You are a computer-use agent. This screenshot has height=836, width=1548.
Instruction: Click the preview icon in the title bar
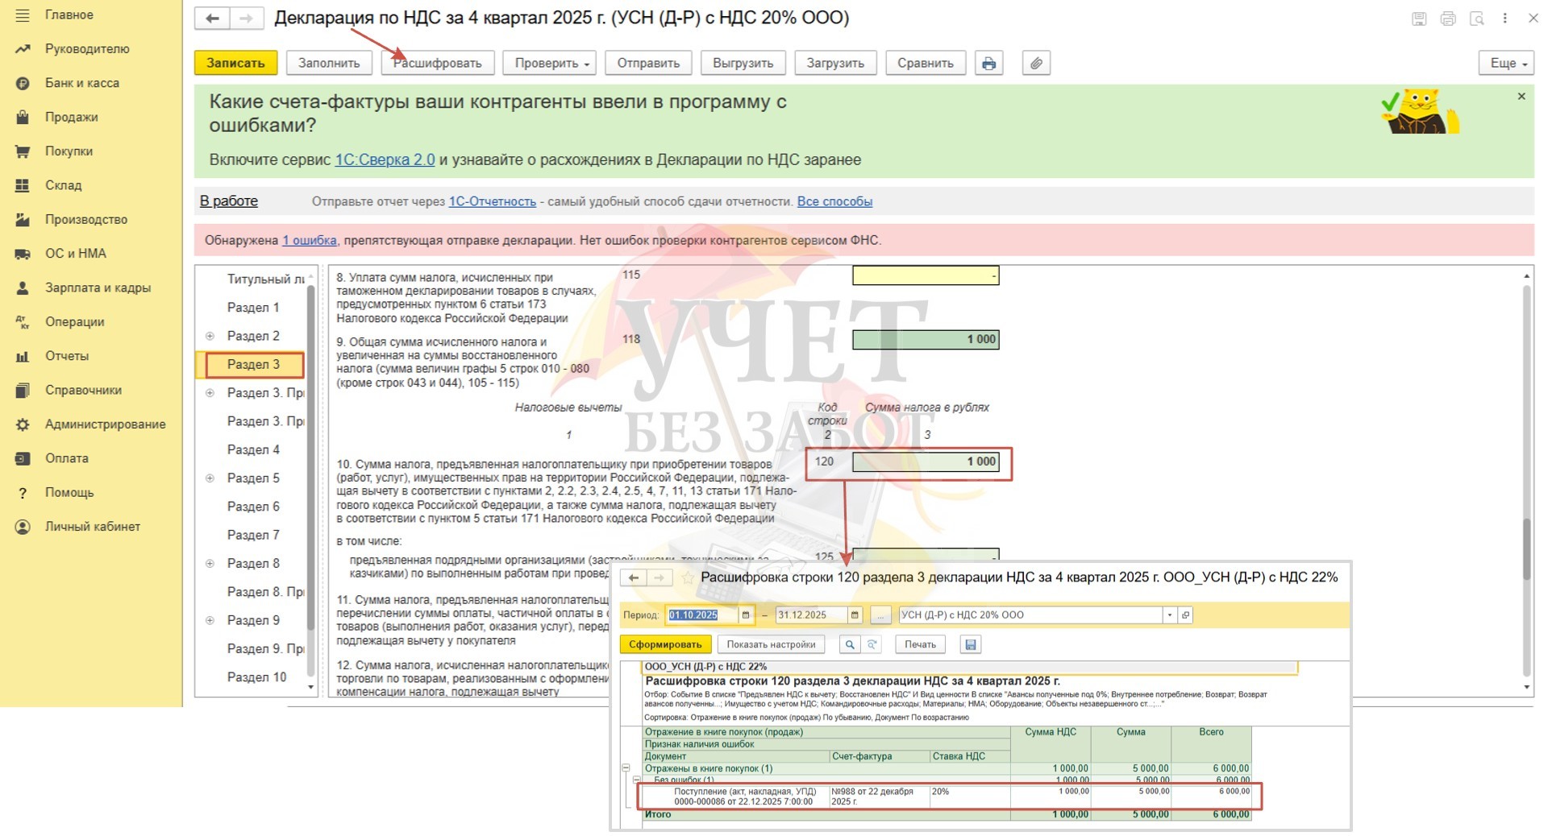(x=1476, y=19)
